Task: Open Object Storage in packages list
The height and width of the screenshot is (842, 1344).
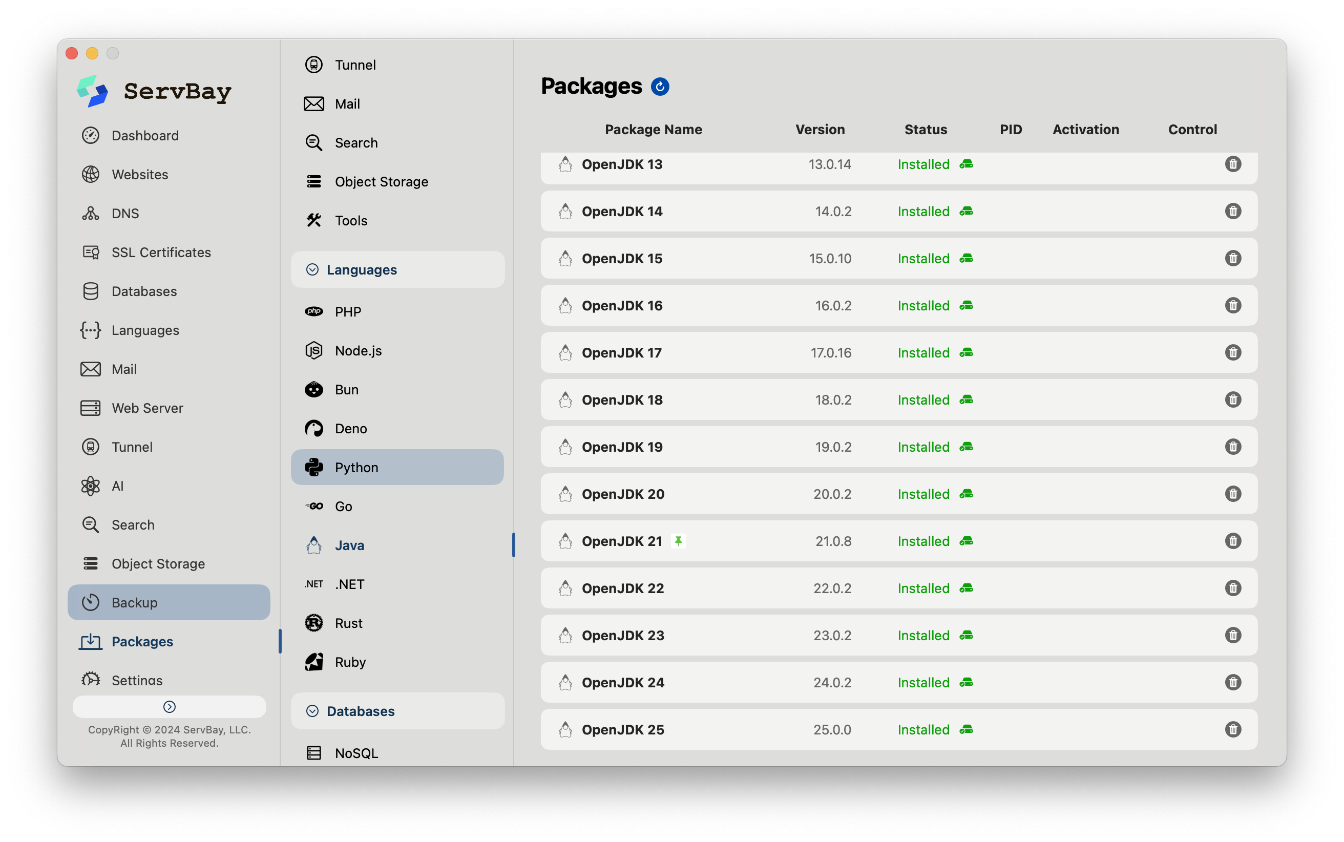Action: click(382, 181)
